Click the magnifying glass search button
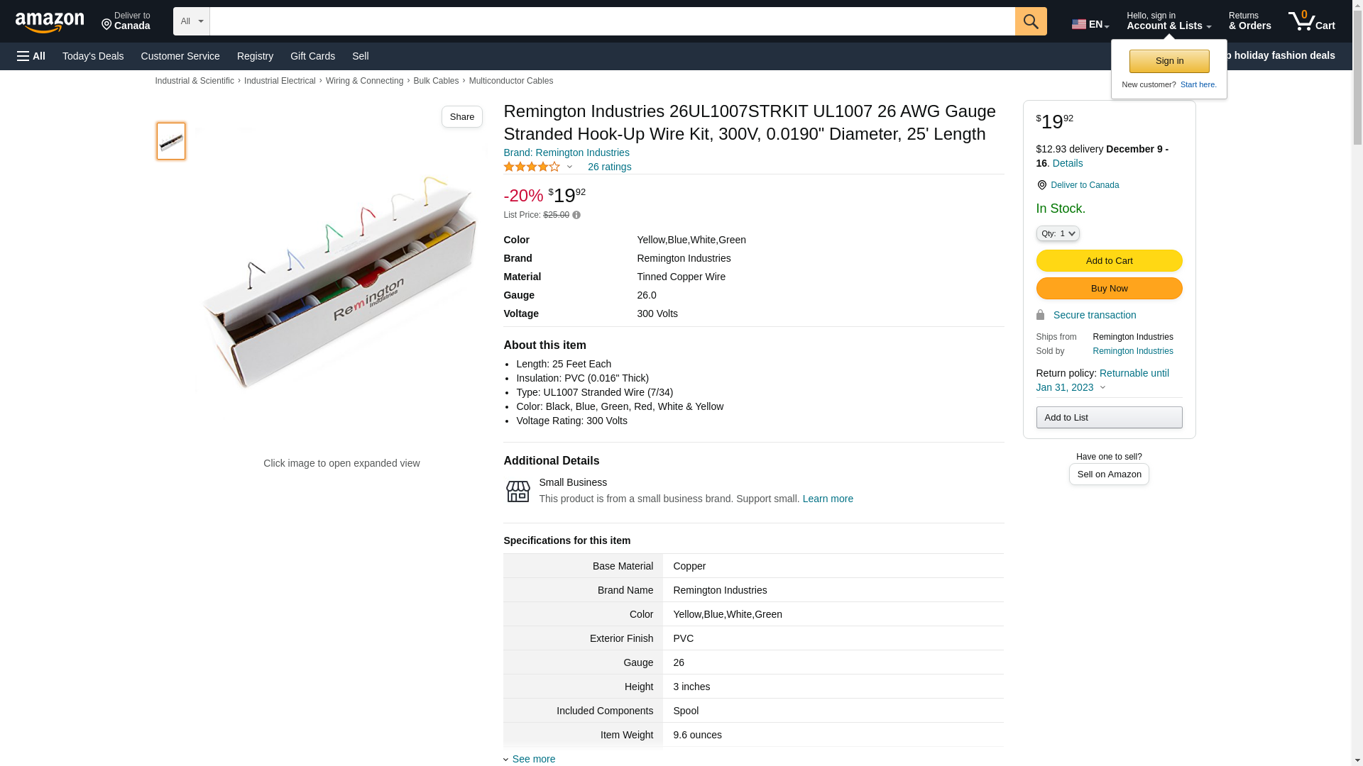The width and height of the screenshot is (1363, 766). (x=1031, y=21)
